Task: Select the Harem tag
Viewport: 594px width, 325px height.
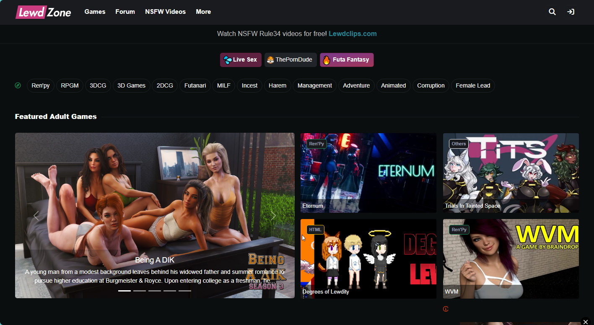Action: pyautogui.click(x=278, y=85)
